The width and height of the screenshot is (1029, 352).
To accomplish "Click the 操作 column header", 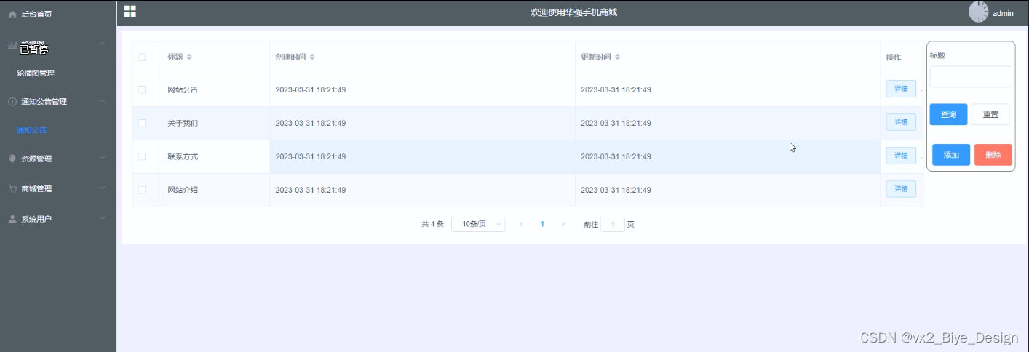I will click(894, 57).
